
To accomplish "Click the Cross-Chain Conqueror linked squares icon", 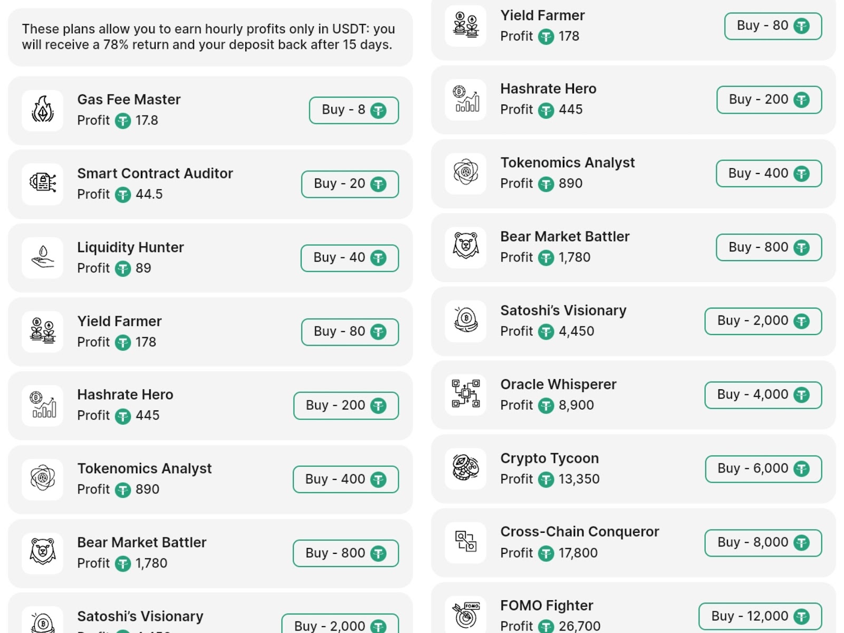I will coord(465,542).
